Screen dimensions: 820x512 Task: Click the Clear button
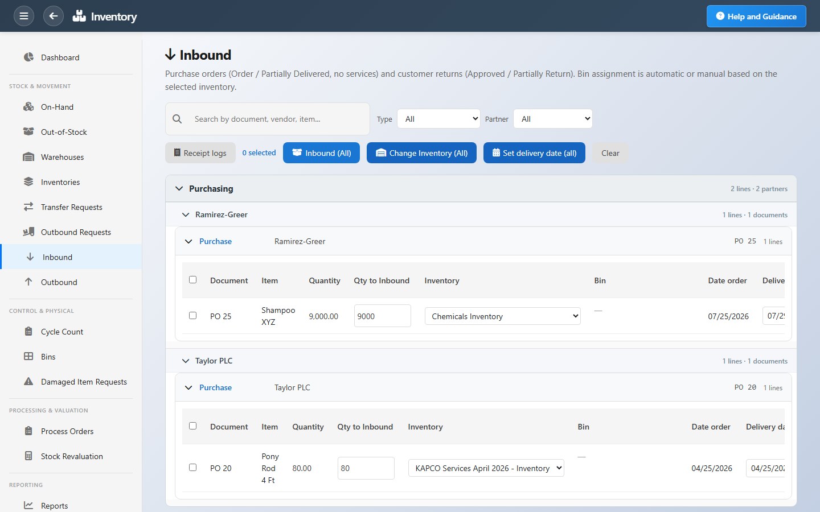pos(610,152)
